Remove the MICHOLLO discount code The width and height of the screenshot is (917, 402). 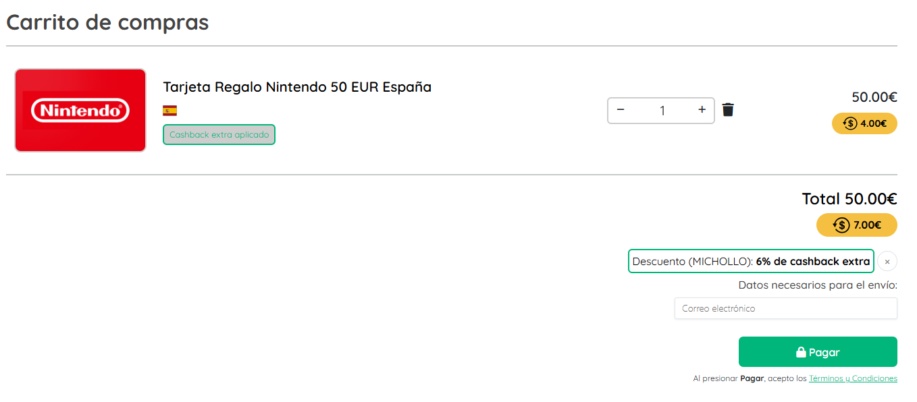[887, 262]
